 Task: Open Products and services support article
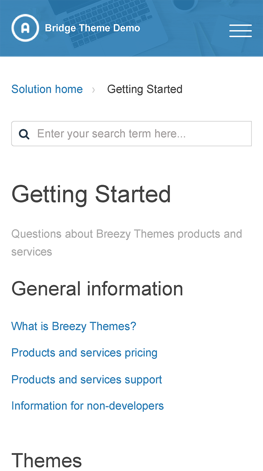[87, 380]
